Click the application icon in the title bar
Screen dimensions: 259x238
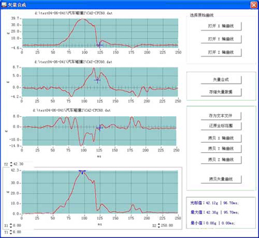click(x=4, y=5)
